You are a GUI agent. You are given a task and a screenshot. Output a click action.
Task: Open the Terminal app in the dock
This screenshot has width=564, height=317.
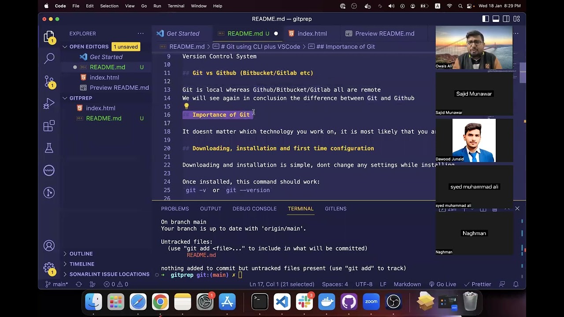coord(260,302)
